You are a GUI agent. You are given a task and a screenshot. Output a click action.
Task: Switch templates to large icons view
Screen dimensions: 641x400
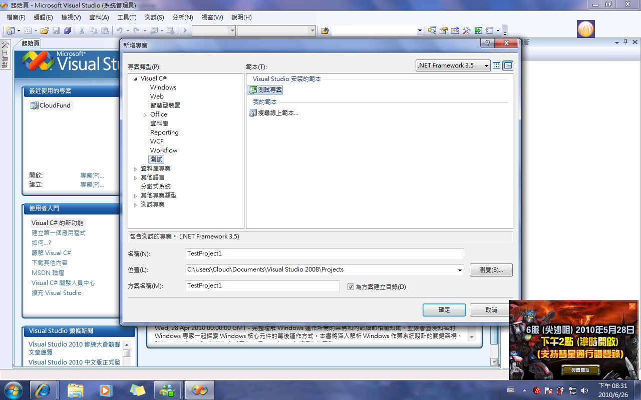497,65
